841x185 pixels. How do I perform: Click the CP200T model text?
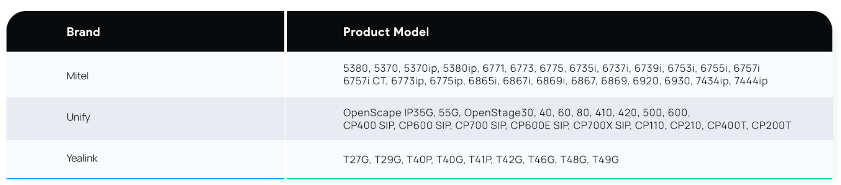771,125
